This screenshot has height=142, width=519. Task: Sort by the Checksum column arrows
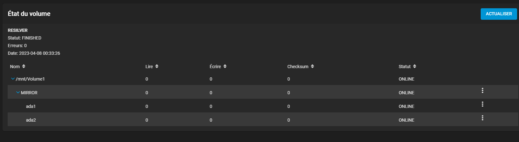312,66
